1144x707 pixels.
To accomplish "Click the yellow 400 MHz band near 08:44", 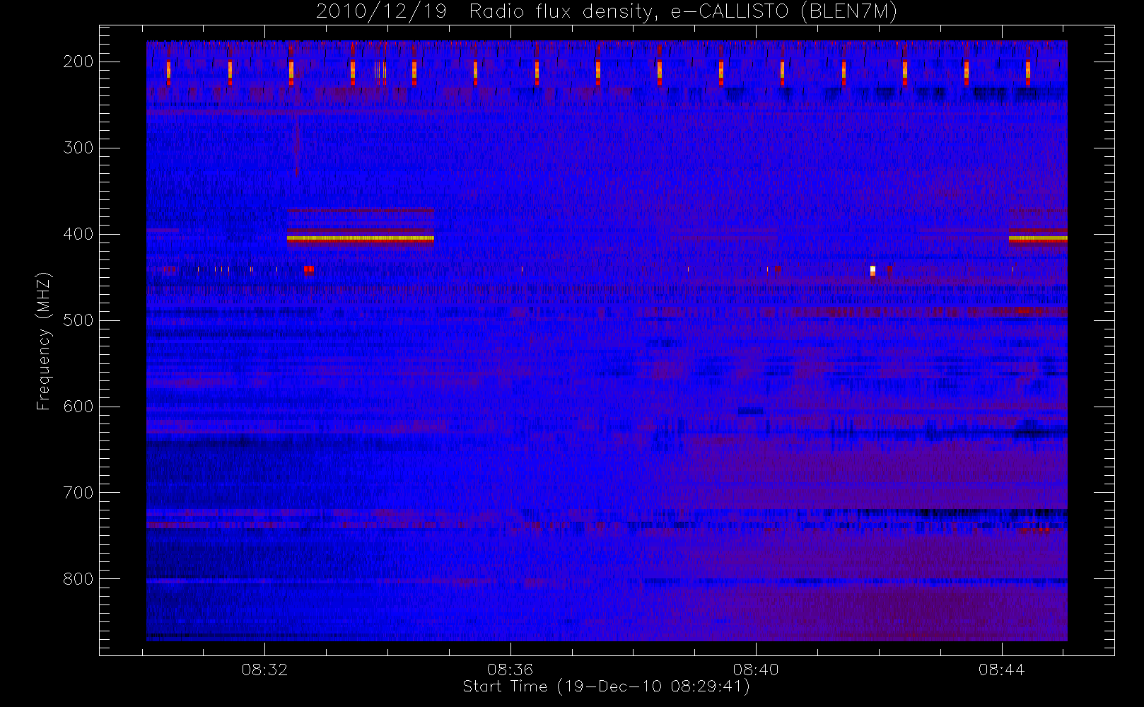I will pyautogui.click(x=1038, y=239).
